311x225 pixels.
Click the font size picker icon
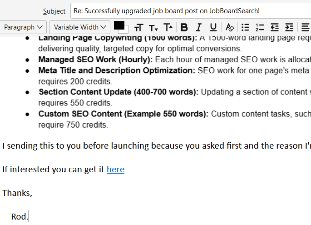pyautogui.click(x=138, y=27)
